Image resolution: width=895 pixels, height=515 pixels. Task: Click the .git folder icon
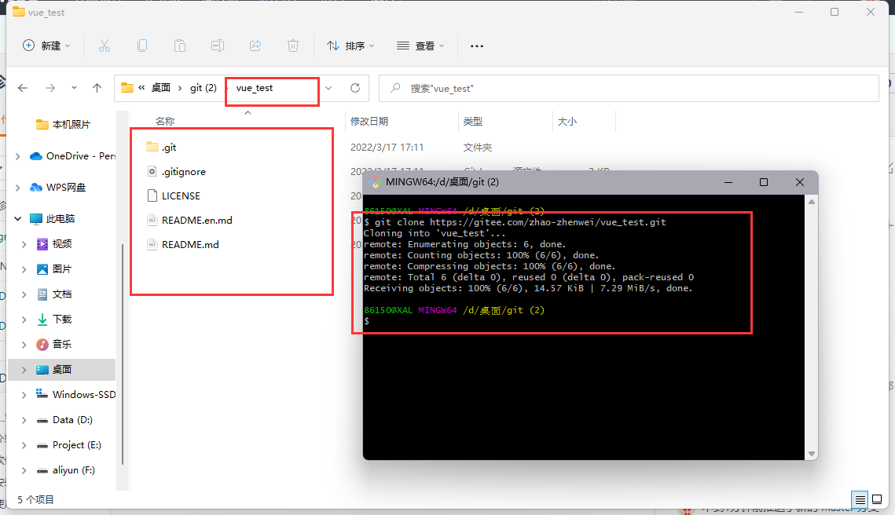tap(152, 147)
